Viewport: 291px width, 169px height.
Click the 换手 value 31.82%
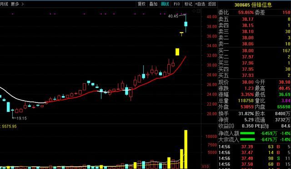(x=246, y=114)
